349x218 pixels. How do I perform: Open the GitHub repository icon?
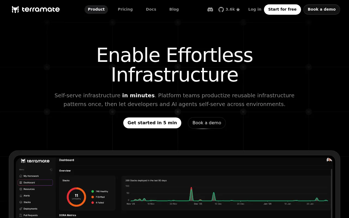[221, 10]
